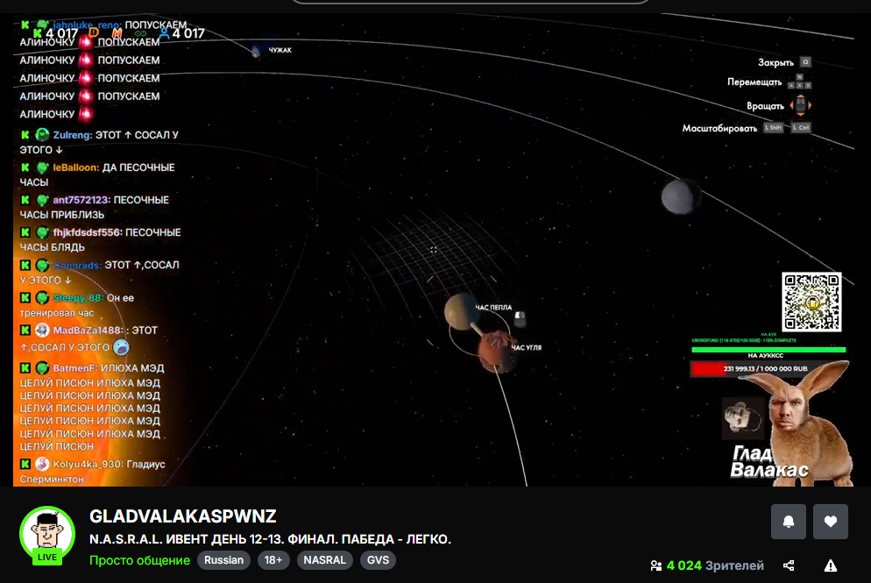This screenshot has height=583, width=871.
Task: Click the ЧУЖАК object label
Action: [280, 50]
